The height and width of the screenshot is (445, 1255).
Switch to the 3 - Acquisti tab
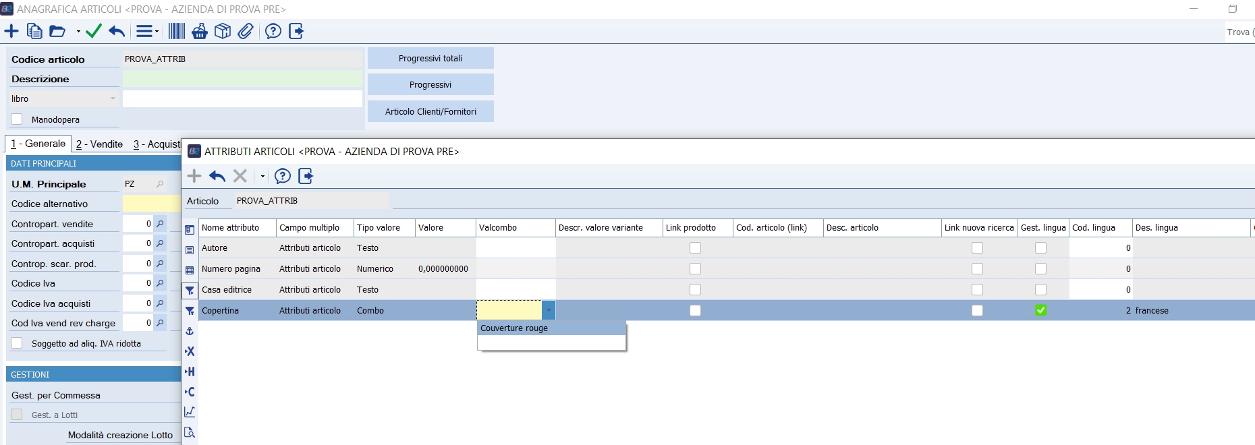tap(157, 144)
